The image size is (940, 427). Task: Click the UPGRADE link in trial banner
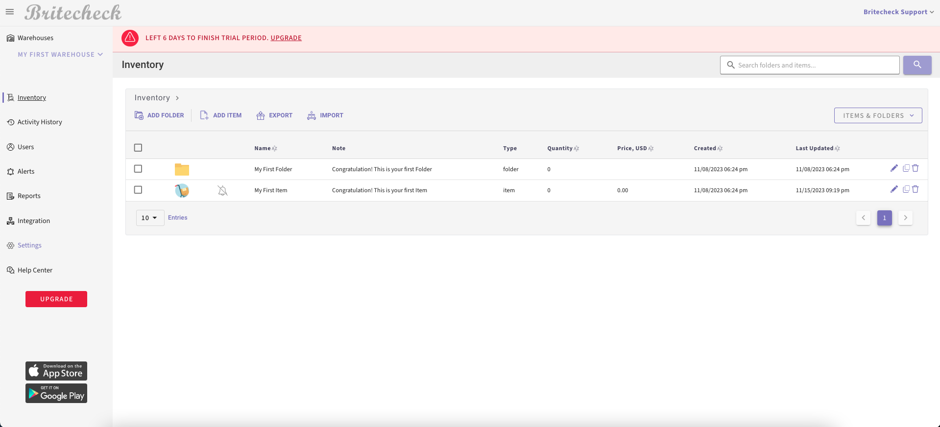click(286, 38)
